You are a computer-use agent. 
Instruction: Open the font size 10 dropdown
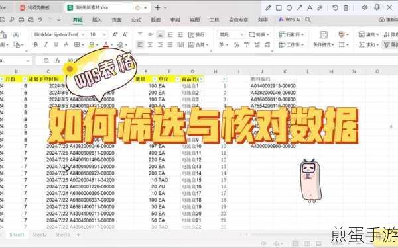(x=98, y=34)
